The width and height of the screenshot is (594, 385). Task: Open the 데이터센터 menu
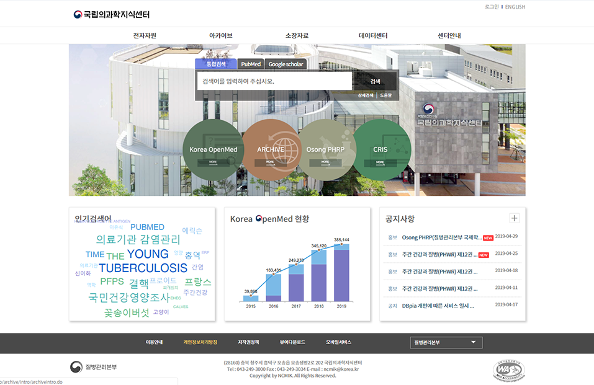click(373, 35)
